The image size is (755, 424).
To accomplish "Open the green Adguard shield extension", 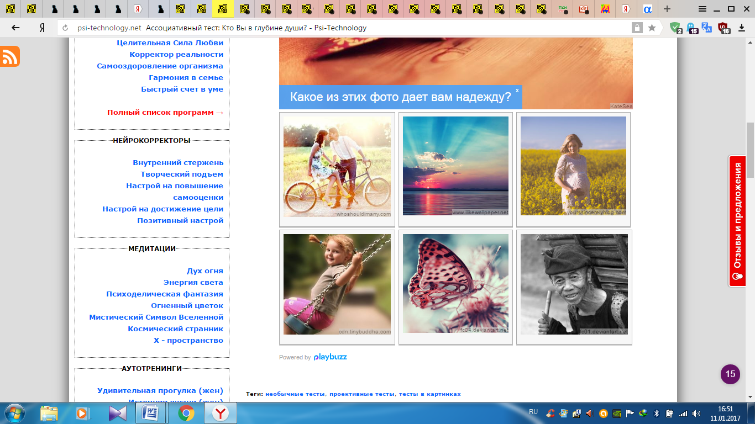I will point(675,28).
